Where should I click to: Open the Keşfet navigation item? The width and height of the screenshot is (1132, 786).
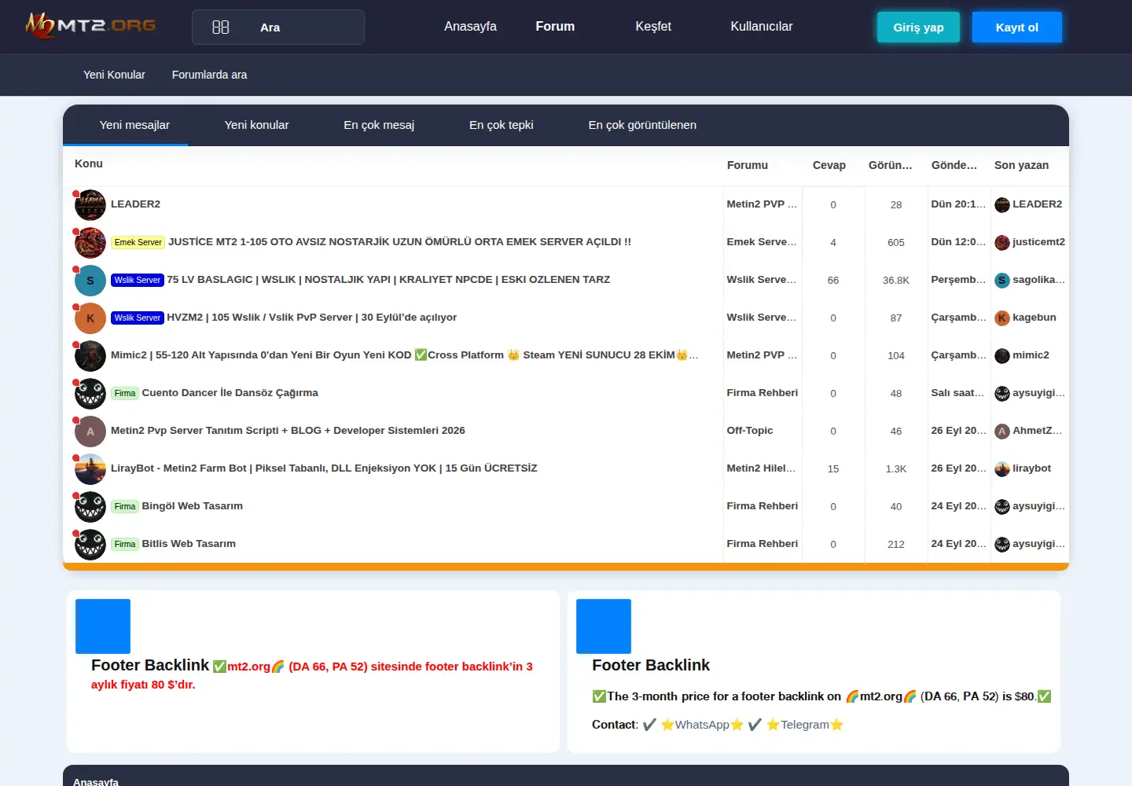click(653, 27)
